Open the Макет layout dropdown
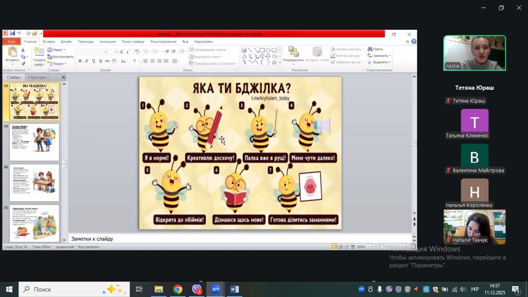528x297 pixels. (57, 50)
